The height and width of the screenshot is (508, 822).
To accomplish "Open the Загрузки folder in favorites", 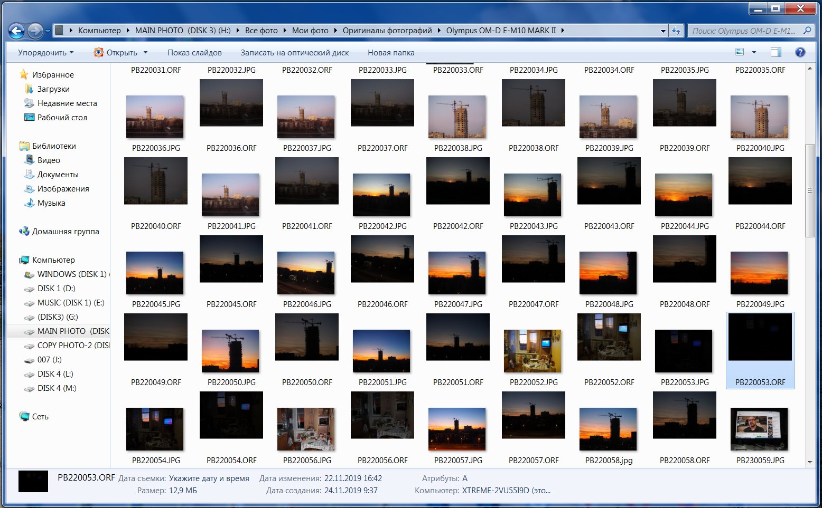I will pos(53,89).
